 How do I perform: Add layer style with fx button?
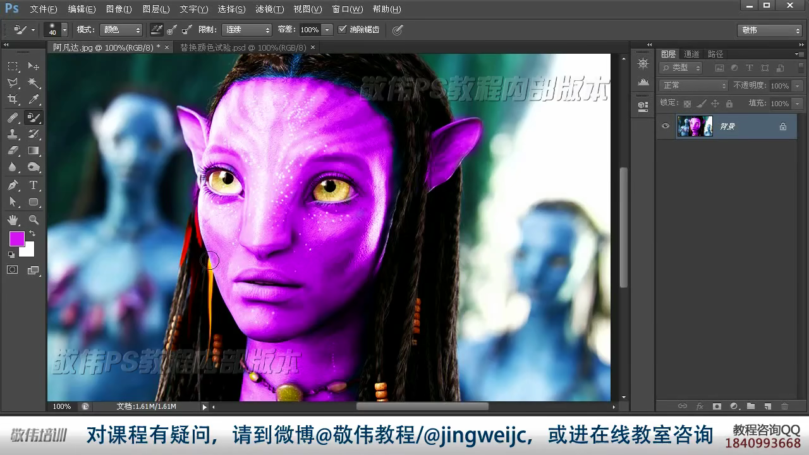coord(700,406)
